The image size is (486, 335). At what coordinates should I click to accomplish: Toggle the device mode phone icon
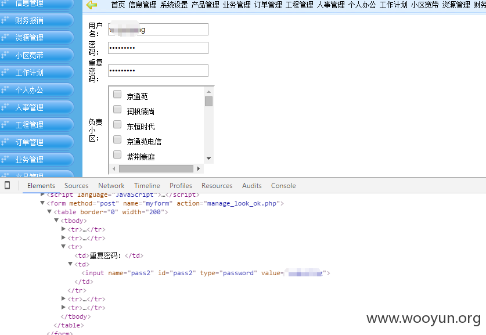pos(7,185)
